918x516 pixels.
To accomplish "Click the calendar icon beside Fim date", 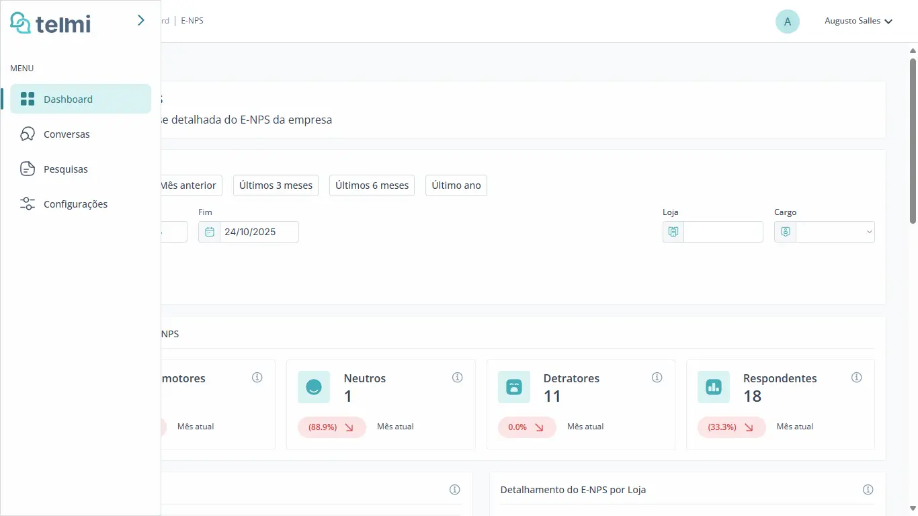I will pos(210,232).
